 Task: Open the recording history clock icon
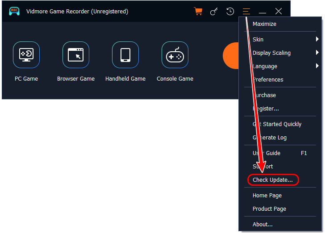[x=230, y=12]
